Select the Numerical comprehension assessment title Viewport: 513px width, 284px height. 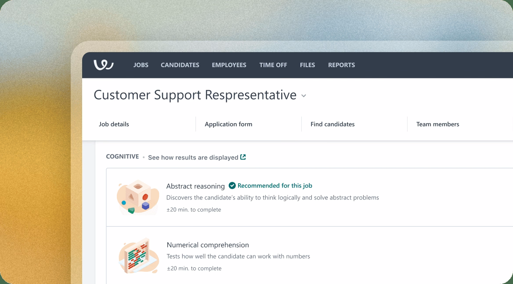pyautogui.click(x=208, y=245)
